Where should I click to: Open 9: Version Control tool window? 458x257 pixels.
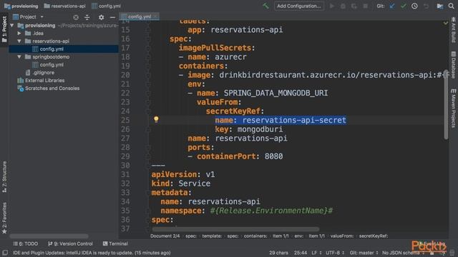70,243
